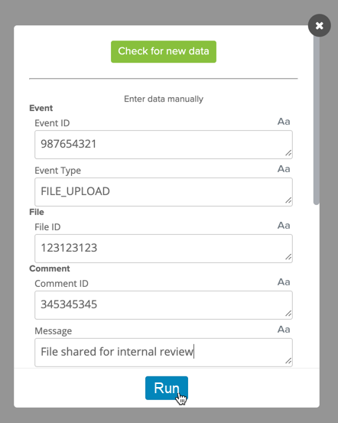Click the Comment ID field showing 345345345
Viewport: 338px width, 423px height.
[164, 305]
